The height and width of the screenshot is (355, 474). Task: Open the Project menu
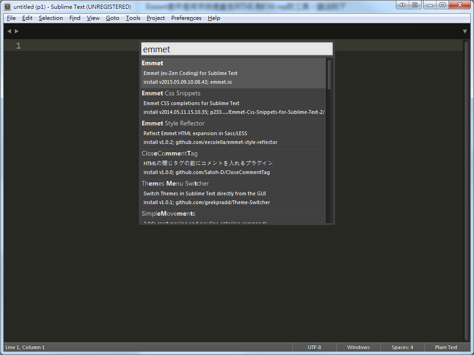(156, 18)
